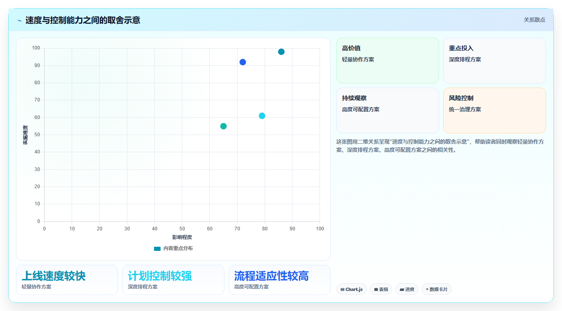Click the 影响程度 x-axis title

click(x=182, y=237)
